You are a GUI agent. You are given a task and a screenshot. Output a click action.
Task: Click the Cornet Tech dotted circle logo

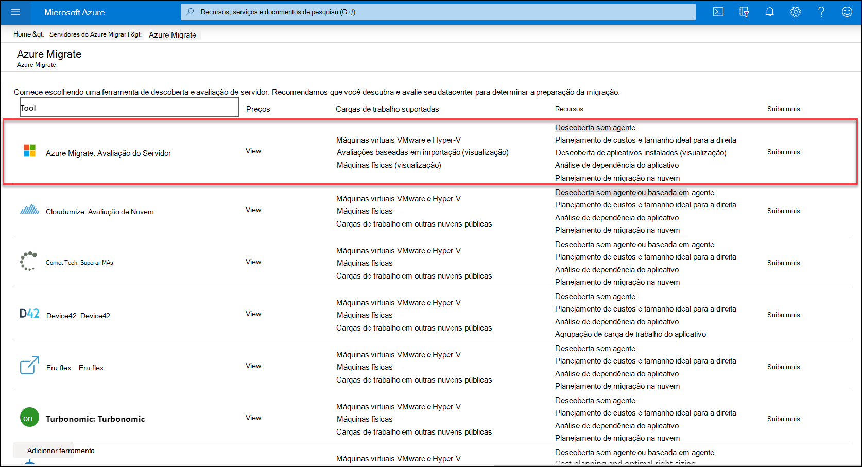click(x=29, y=261)
